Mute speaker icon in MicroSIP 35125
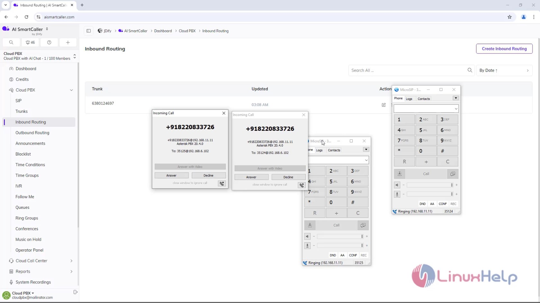This screenshot has width=540, height=303. tap(307, 236)
